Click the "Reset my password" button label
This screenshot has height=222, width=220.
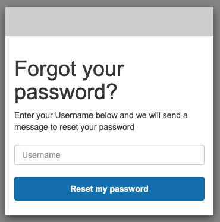click(109, 189)
